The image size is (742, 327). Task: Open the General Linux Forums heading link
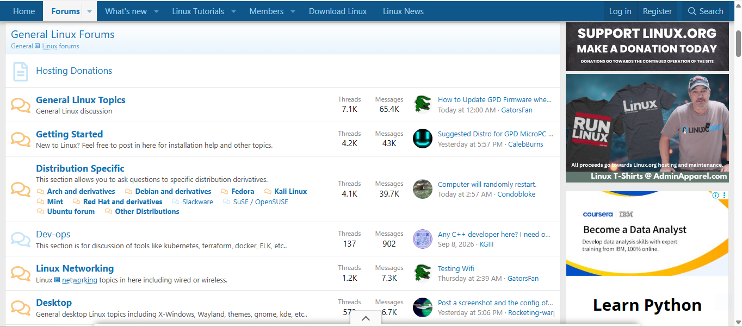point(63,34)
